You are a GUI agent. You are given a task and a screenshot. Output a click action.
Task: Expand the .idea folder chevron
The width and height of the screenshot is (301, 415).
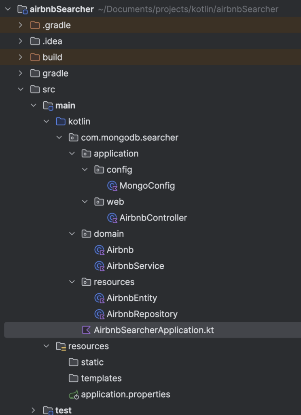point(21,41)
